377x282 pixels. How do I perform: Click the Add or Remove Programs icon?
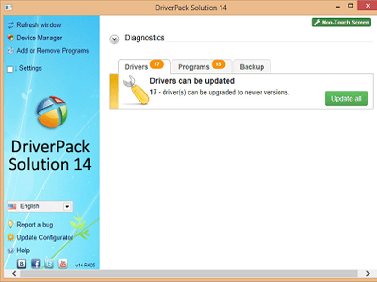(x=10, y=51)
